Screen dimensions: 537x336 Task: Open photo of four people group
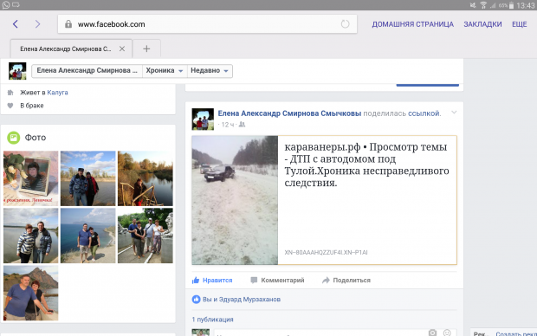coord(146,236)
